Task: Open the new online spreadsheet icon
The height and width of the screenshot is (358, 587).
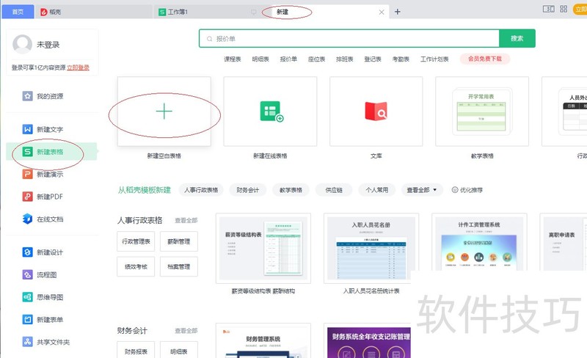Action: [x=270, y=112]
